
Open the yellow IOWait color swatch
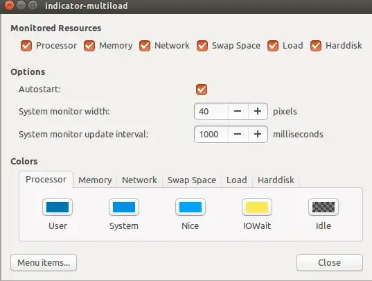257,207
